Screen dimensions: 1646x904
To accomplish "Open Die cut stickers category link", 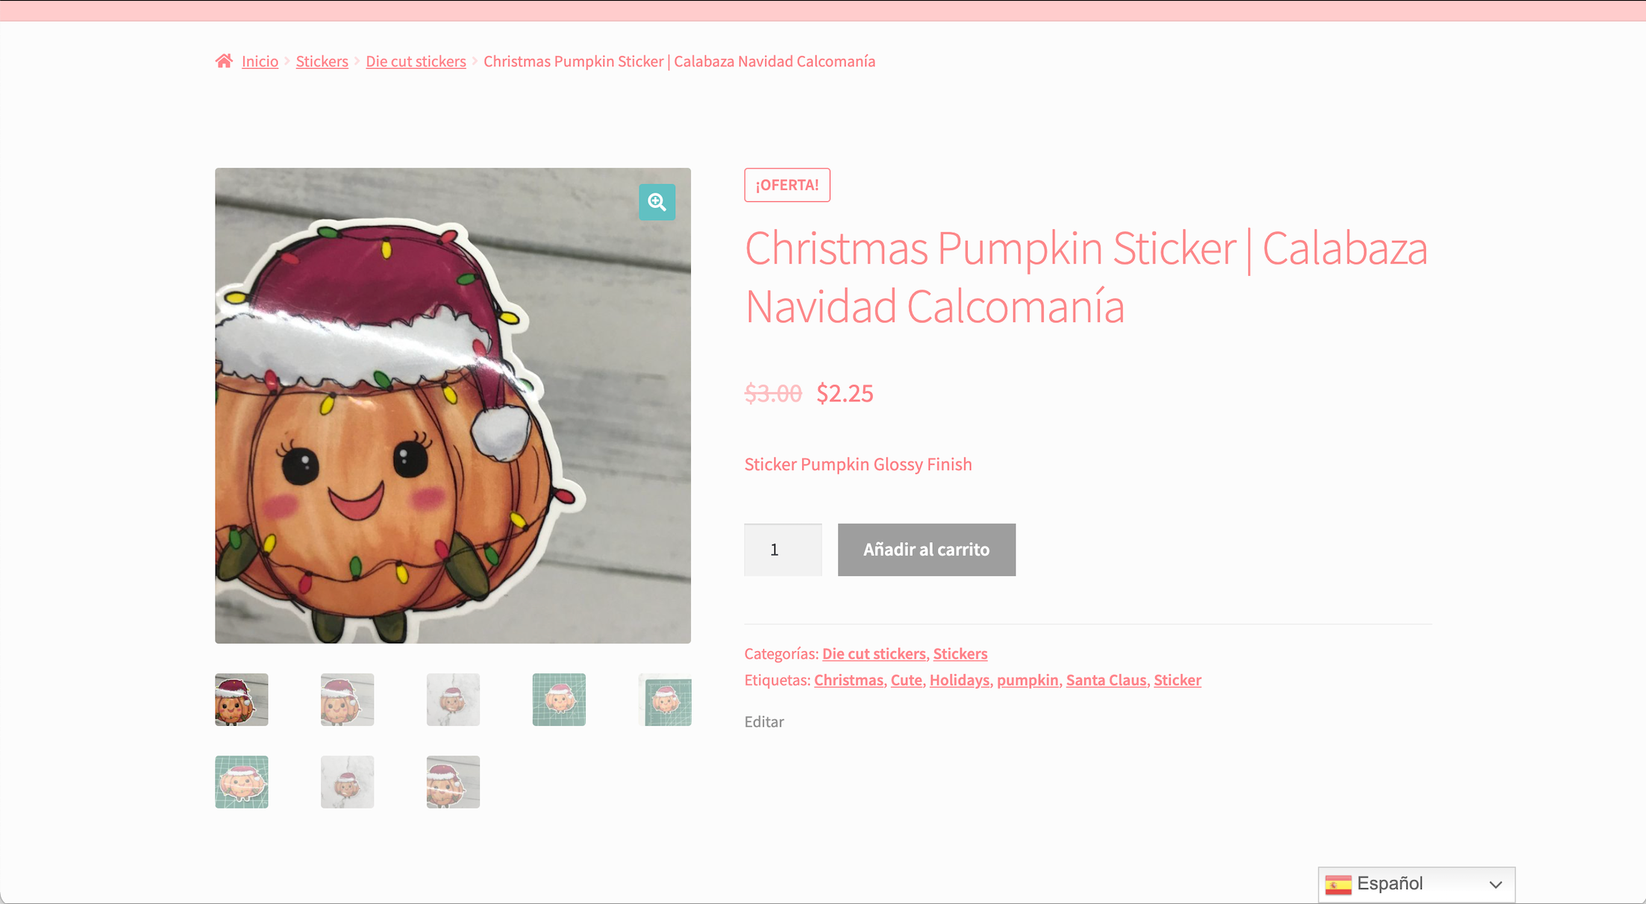I will [874, 654].
